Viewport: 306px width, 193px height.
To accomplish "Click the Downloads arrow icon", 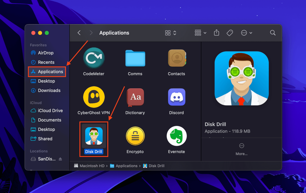I will click(33, 91).
